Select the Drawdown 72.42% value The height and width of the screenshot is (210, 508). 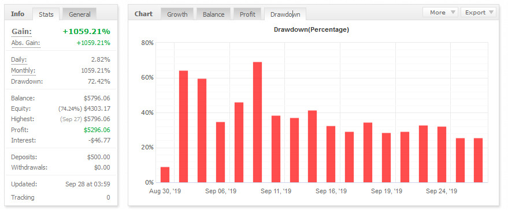99,81
